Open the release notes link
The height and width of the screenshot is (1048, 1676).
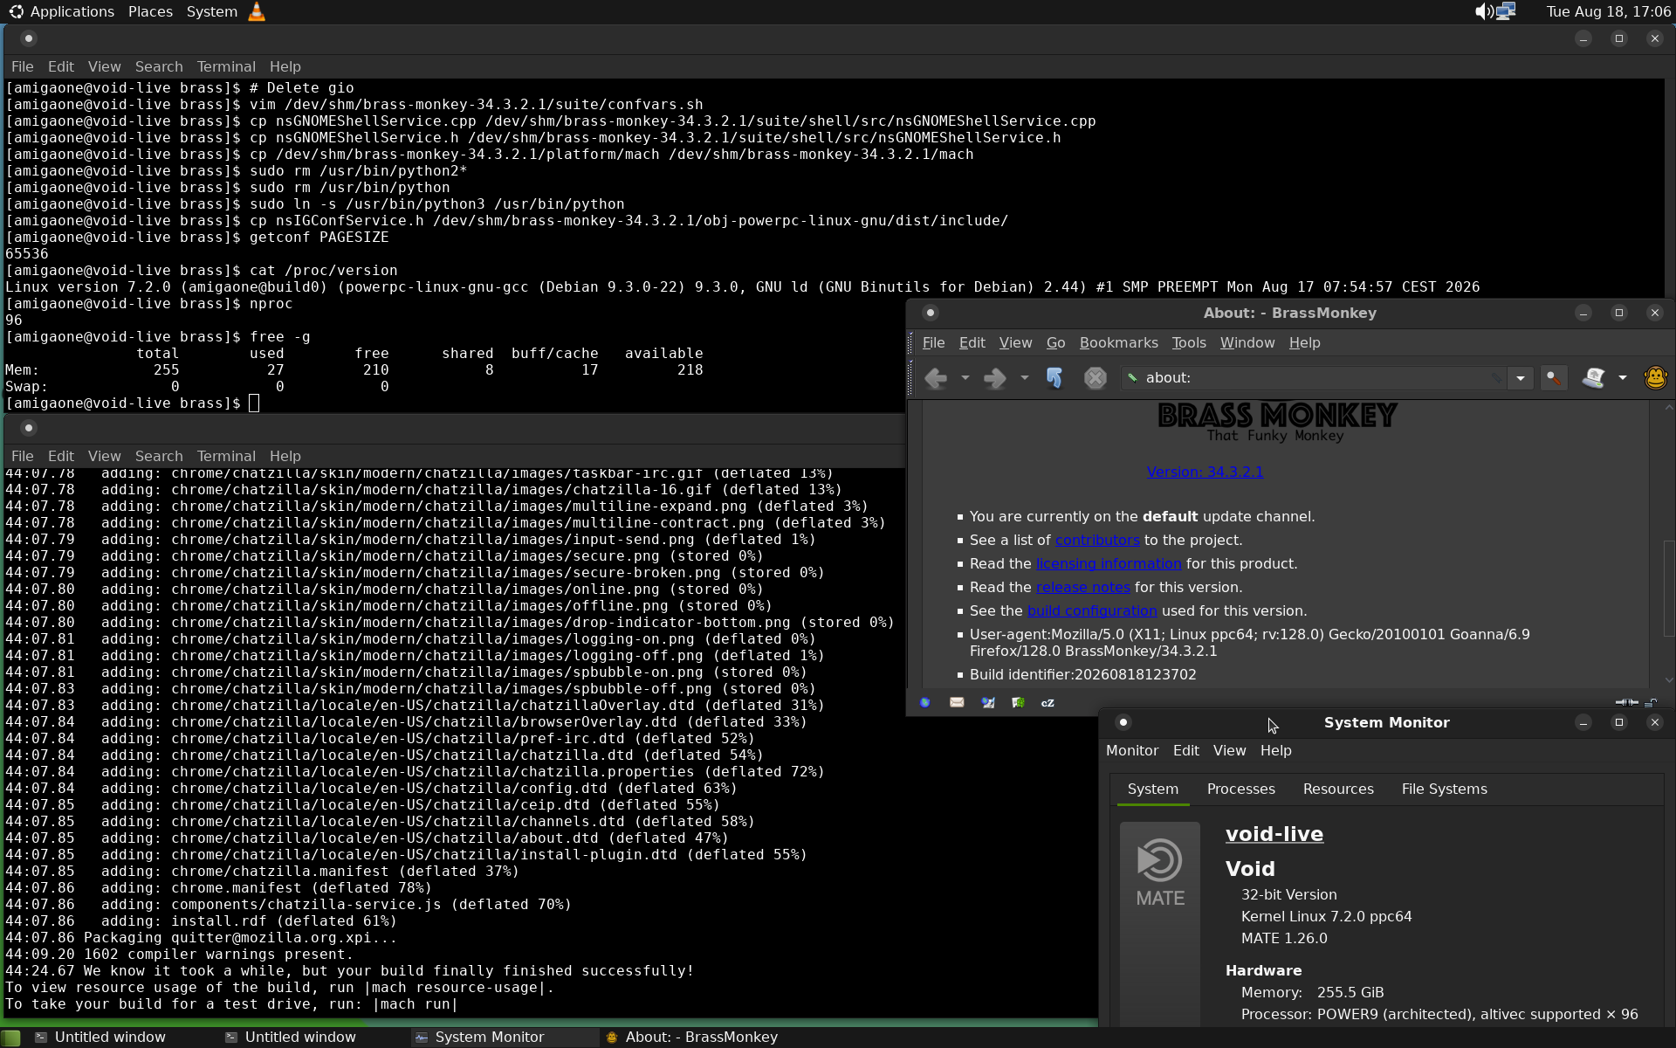[1083, 588]
